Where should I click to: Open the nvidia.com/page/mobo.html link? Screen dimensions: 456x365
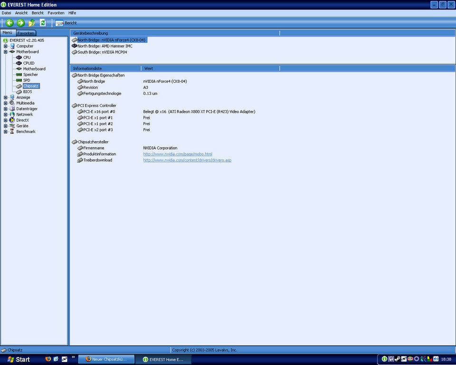[178, 154]
